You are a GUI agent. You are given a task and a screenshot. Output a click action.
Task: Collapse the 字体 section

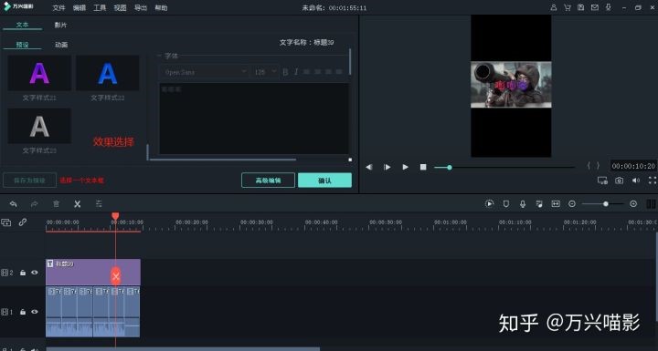(159, 56)
